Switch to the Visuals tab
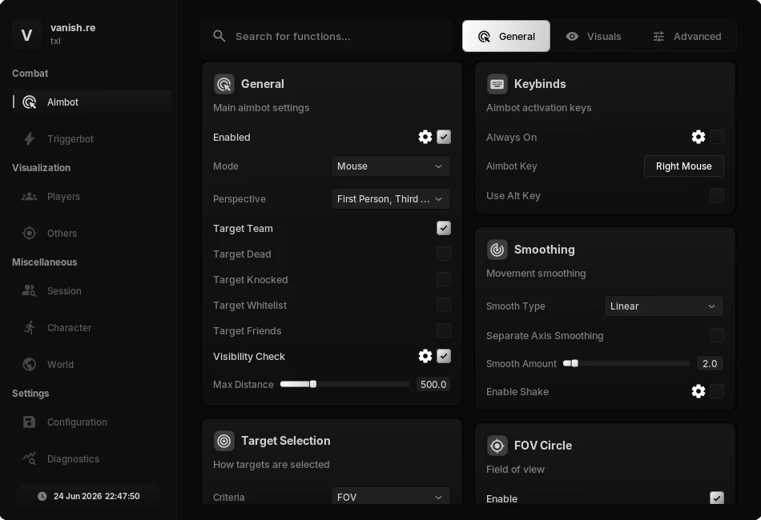761x520 pixels. click(x=594, y=36)
